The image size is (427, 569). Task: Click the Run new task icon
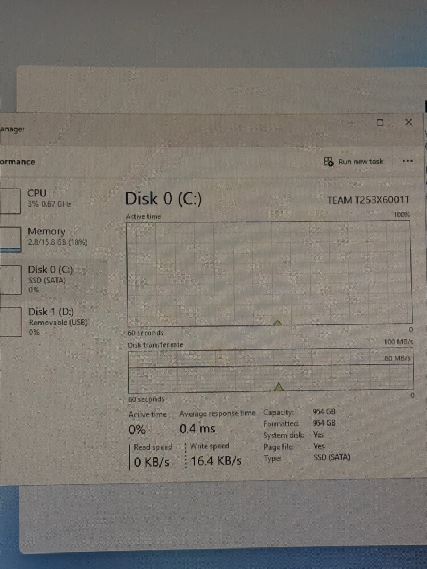[329, 162]
